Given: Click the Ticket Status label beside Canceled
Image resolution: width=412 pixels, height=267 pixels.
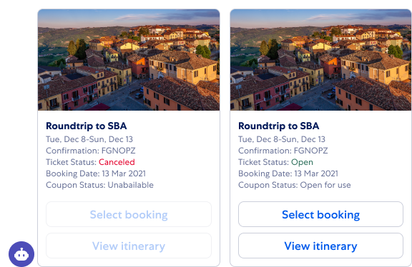Looking at the screenshot, I should 72,162.
